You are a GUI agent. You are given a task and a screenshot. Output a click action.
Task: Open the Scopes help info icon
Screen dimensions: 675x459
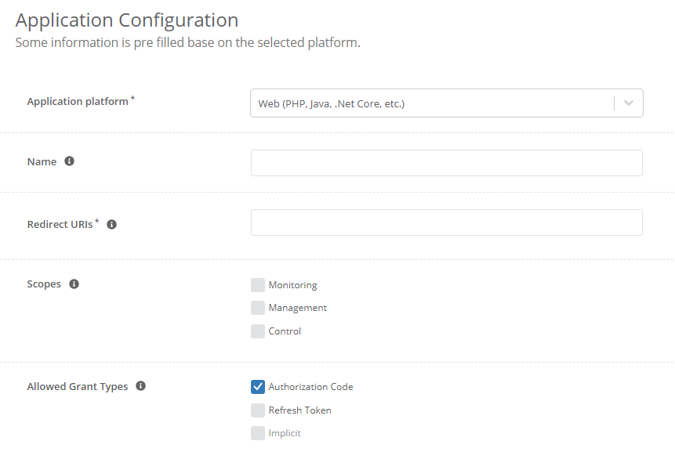click(74, 284)
